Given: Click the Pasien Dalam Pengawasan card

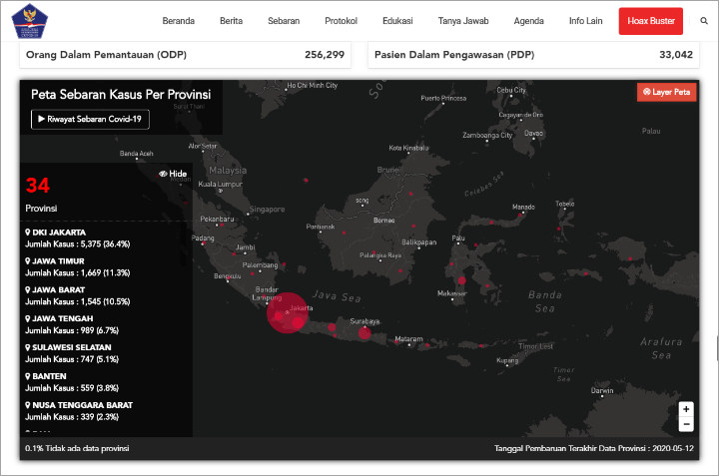Looking at the screenshot, I should 533,55.
